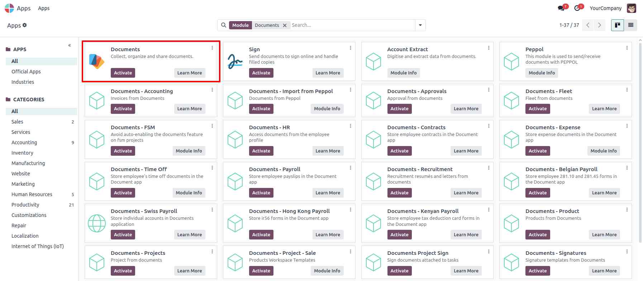
Task: Click the gear icon next to Apps
Action: click(24, 25)
